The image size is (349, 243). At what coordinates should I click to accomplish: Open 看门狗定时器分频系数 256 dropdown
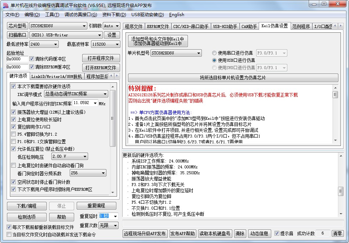tap(88, 173)
